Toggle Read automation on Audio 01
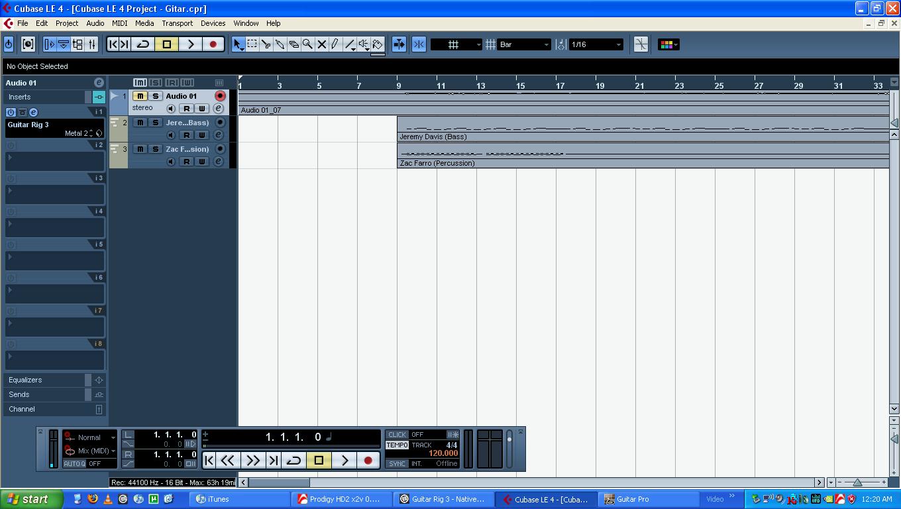The width and height of the screenshot is (901, 509). point(187,109)
